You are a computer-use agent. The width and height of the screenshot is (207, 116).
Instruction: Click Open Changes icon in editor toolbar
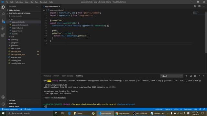pyautogui.click(x=195, y=6)
